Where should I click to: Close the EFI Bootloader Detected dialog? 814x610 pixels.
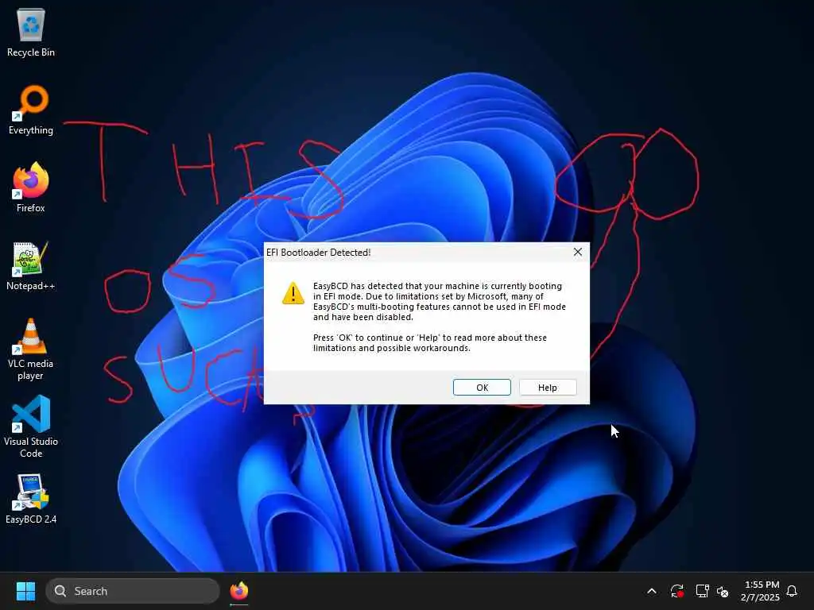click(578, 252)
